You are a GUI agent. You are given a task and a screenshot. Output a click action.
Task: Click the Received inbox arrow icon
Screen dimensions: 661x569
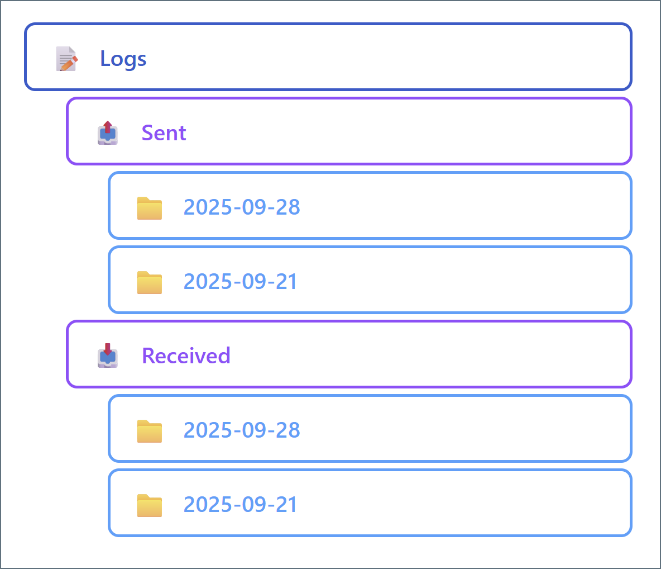point(108,355)
